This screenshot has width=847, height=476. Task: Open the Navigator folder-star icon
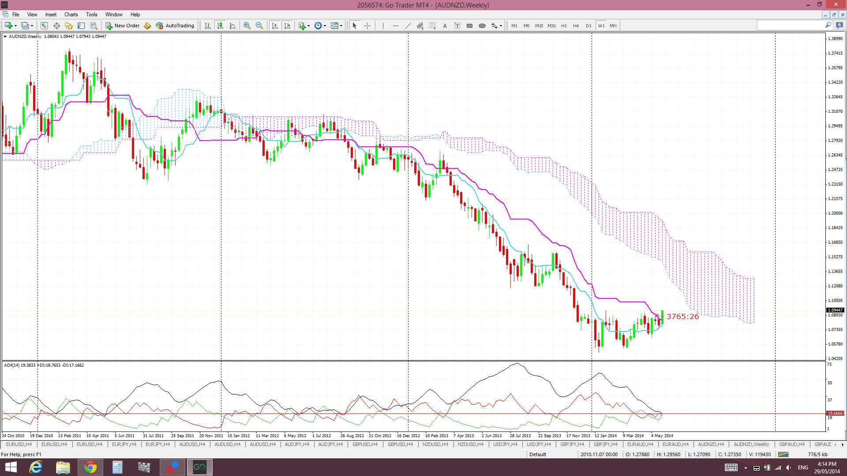(69, 26)
